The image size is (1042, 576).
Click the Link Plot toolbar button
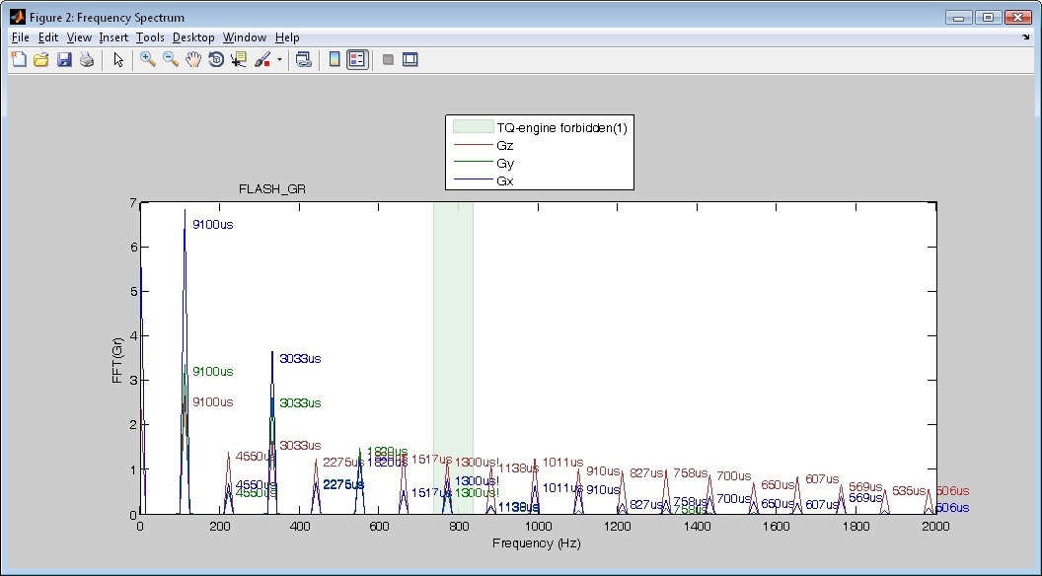coord(304,59)
